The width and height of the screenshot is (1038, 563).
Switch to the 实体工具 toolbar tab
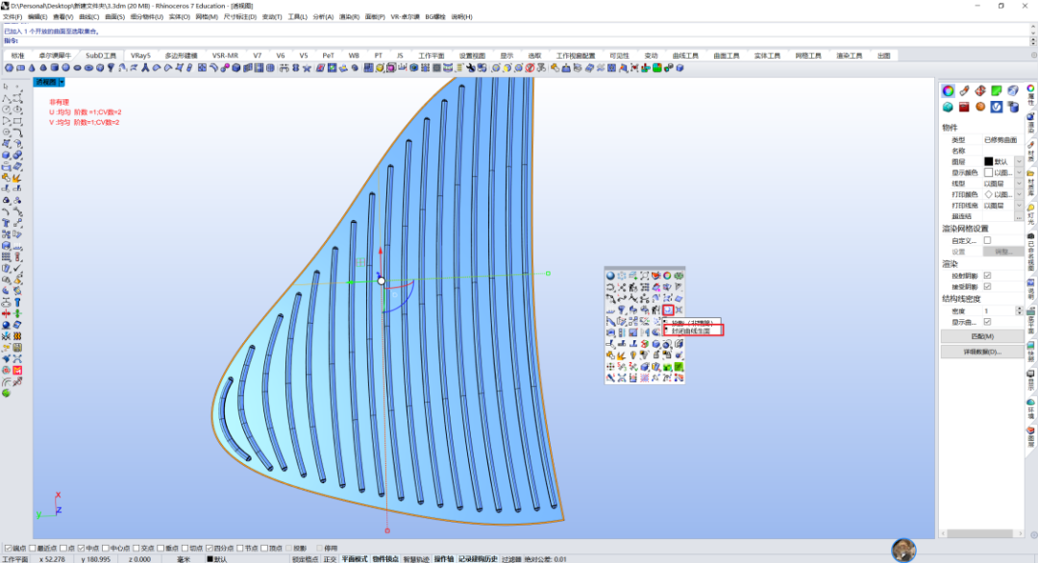point(767,57)
